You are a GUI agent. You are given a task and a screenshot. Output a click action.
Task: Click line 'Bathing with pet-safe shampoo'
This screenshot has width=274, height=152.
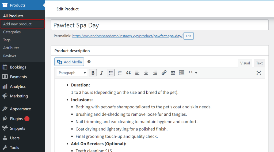(x=143, y=107)
